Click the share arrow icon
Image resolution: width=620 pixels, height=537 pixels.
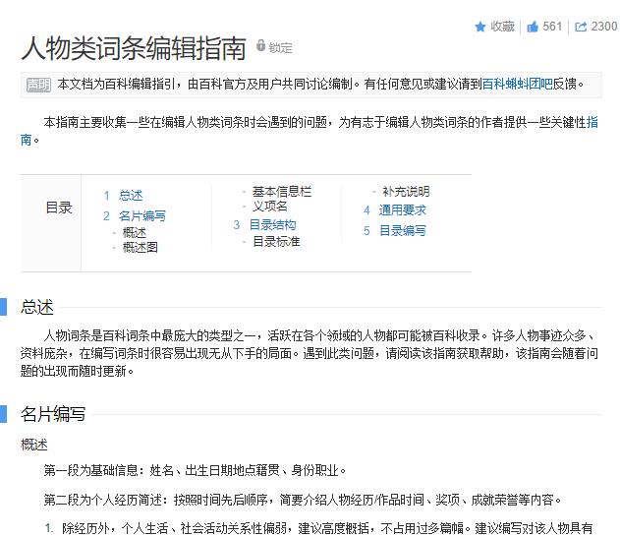pos(581,27)
